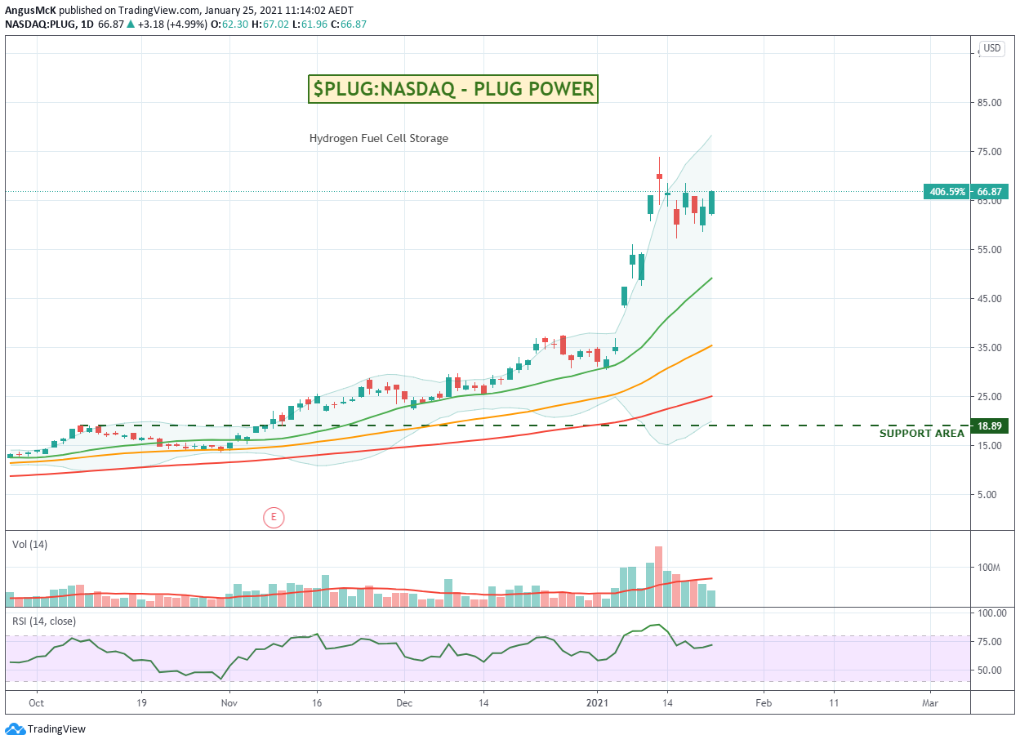The width and height of the screenshot is (1020, 744).
Task: Click the Dec date on the time axis
Action: coord(404,702)
